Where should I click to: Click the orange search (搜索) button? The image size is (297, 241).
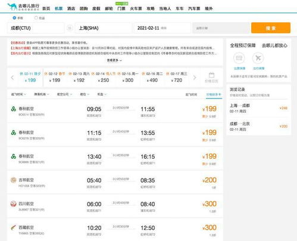point(271,28)
